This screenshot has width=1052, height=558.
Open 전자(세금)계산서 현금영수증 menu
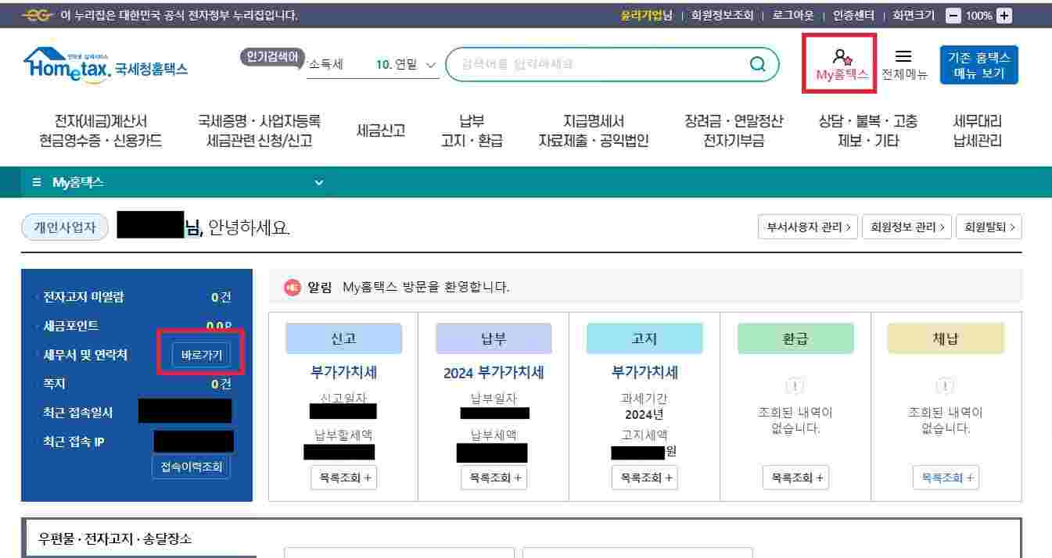click(x=100, y=131)
